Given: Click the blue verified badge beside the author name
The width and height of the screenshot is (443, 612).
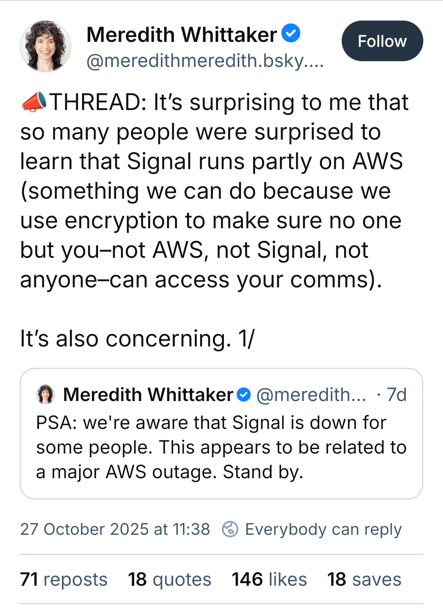Looking at the screenshot, I should pos(291,33).
